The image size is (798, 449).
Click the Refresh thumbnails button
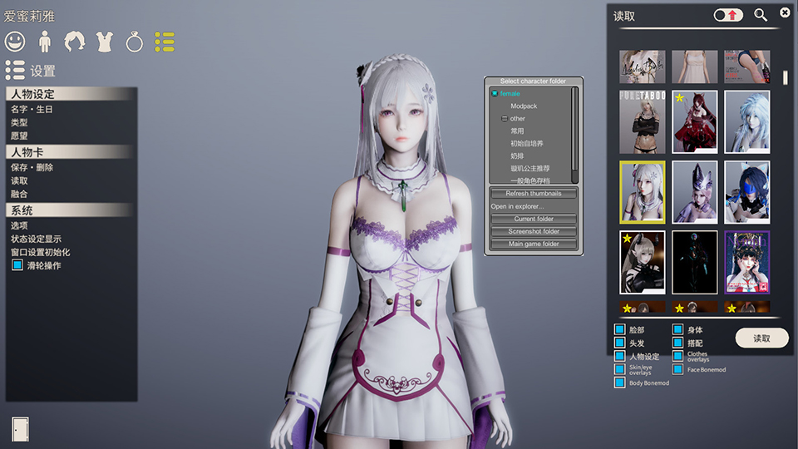tap(533, 194)
